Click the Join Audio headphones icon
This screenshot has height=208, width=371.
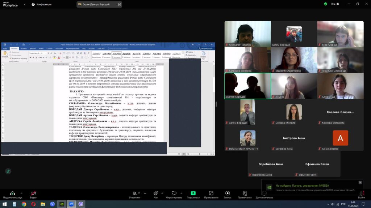point(12,194)
